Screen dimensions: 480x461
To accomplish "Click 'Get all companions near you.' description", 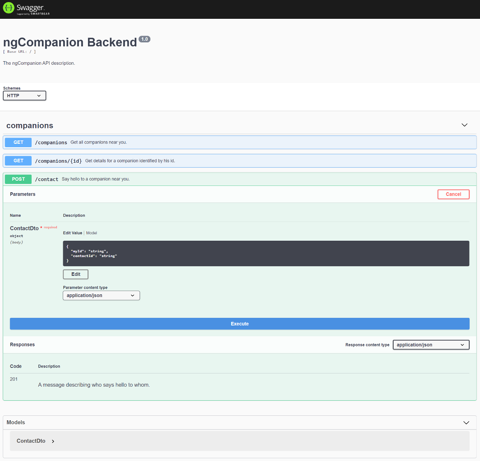I will 99,142.
